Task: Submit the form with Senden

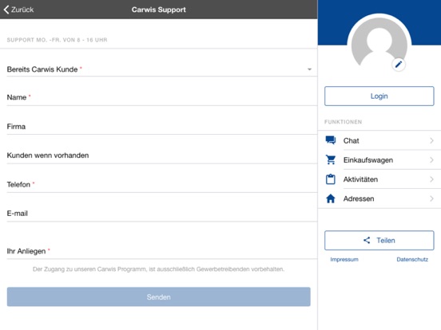Action: [x=159, y=297]
